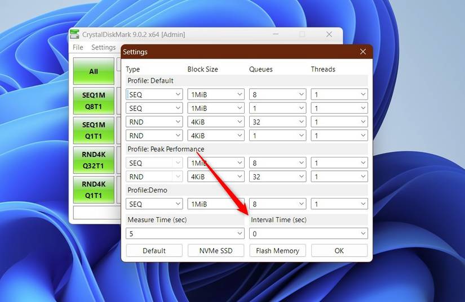
Task: Click the 'Profile: Default' section label
Action: (150, 81)
